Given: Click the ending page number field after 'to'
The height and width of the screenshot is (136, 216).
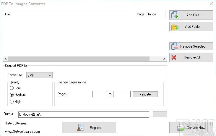Looking at the screenshot, I should 122,94.
